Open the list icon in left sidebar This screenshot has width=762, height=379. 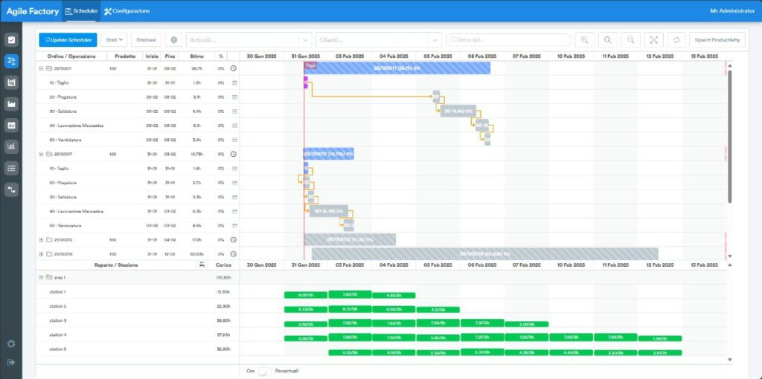(x=11, y=169)
